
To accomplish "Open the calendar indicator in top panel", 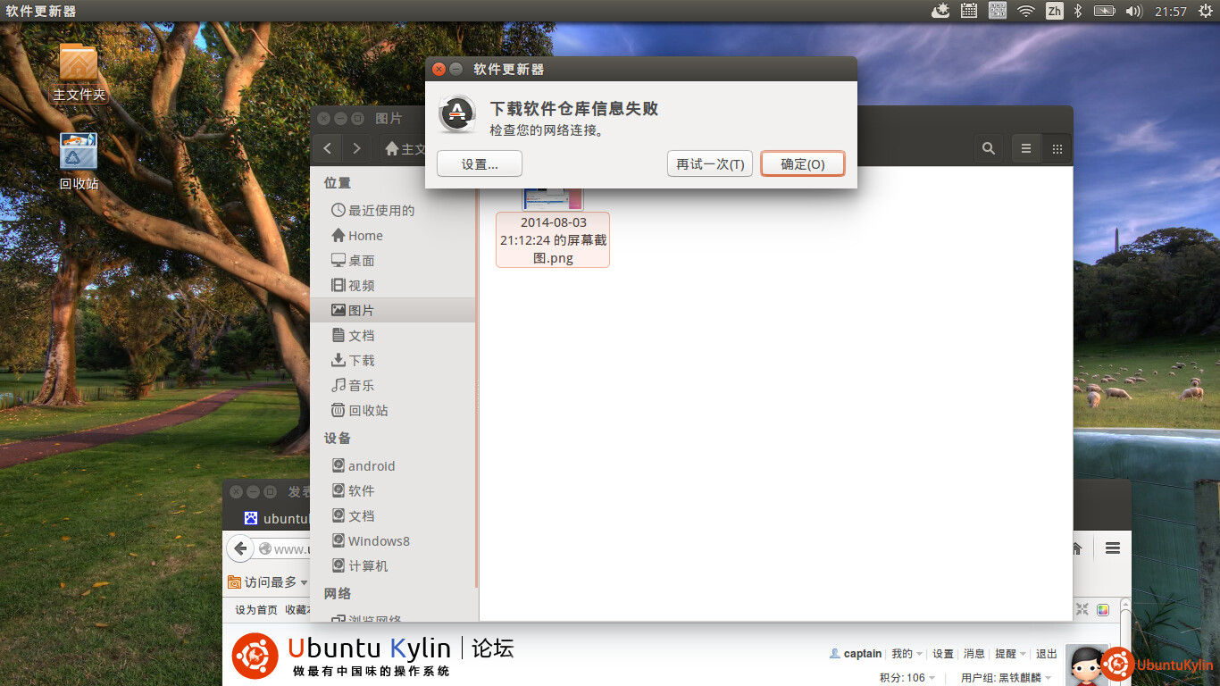I will [x=968, y=11].
